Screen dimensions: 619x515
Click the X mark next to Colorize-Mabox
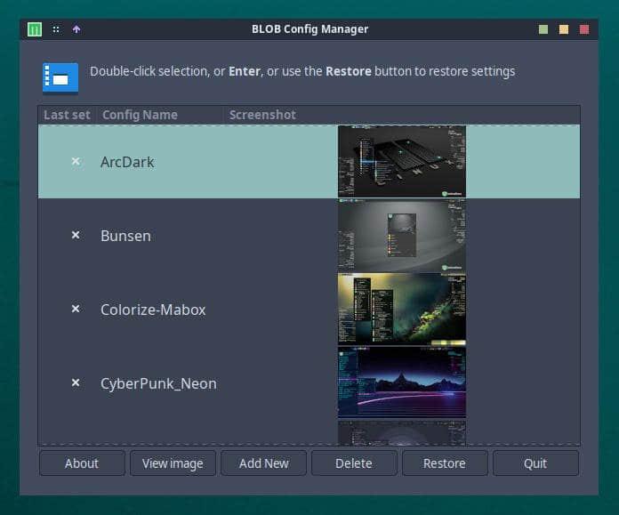(x=76, y=310)
